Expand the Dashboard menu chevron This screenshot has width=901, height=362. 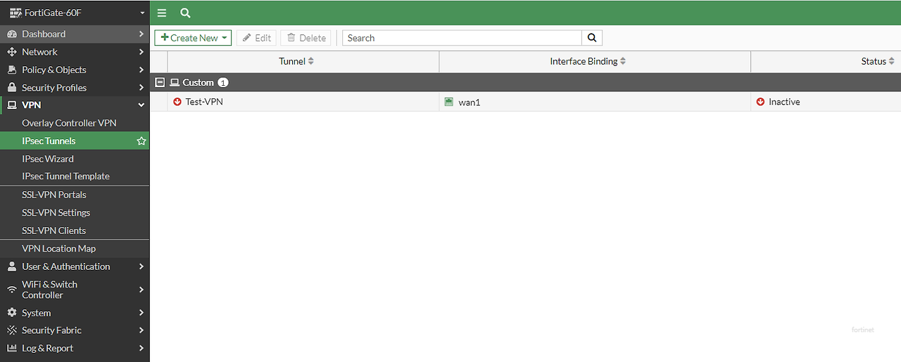click(x=141, y=34)
